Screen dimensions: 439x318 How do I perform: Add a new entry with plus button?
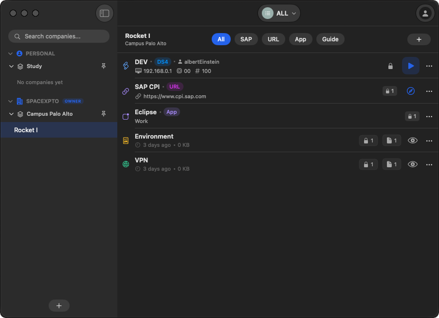(x=419, y=39)
